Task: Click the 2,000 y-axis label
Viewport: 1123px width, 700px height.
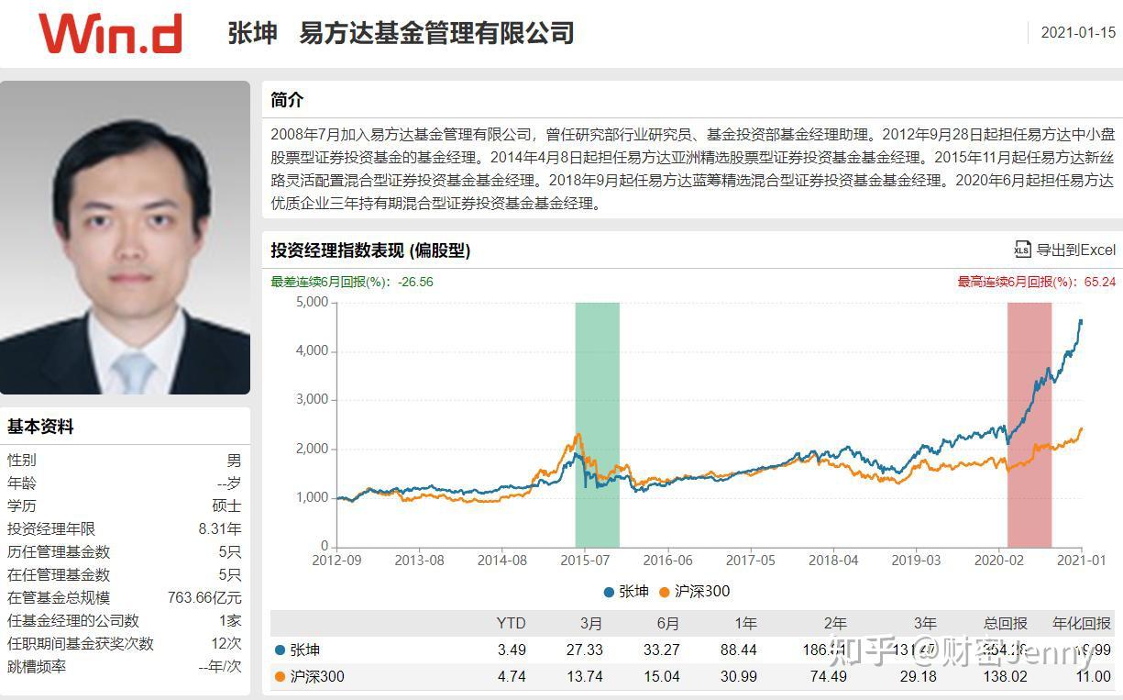Action: pyautogui.click(x=312, y=449)
